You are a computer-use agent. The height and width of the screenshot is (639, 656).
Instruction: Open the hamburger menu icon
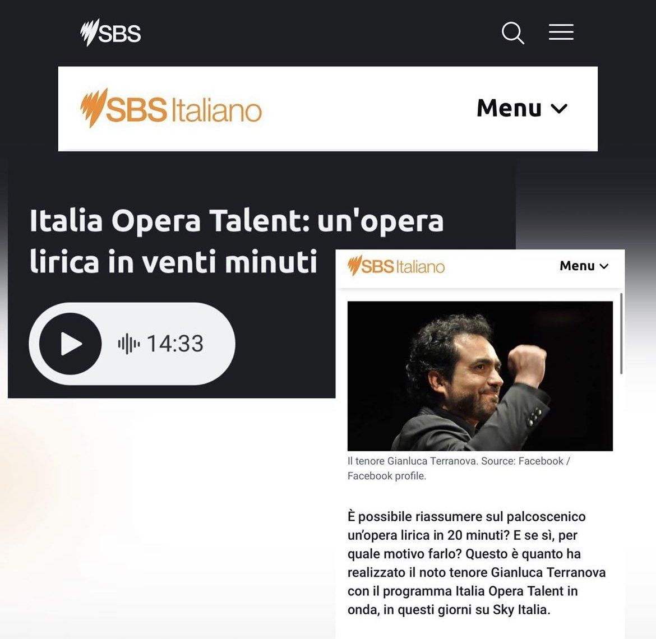(561, 32)
